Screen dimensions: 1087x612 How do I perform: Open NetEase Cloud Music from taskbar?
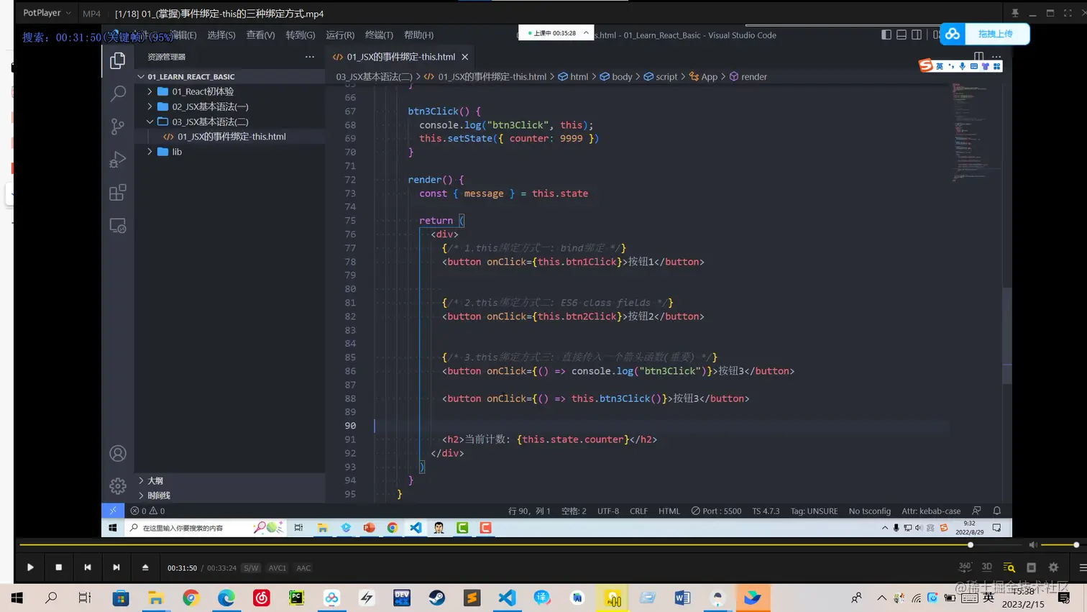point(261,598)
